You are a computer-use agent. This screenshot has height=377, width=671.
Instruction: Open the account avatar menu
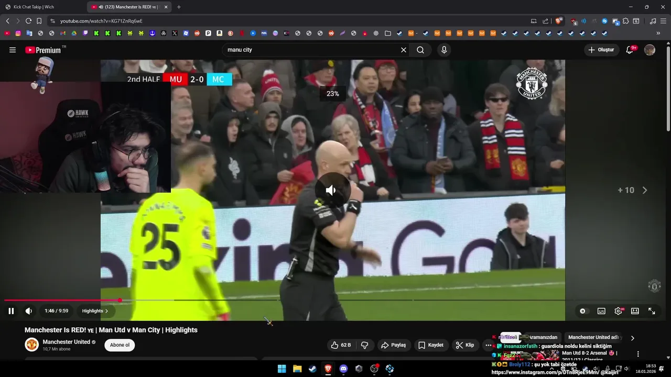650,50
